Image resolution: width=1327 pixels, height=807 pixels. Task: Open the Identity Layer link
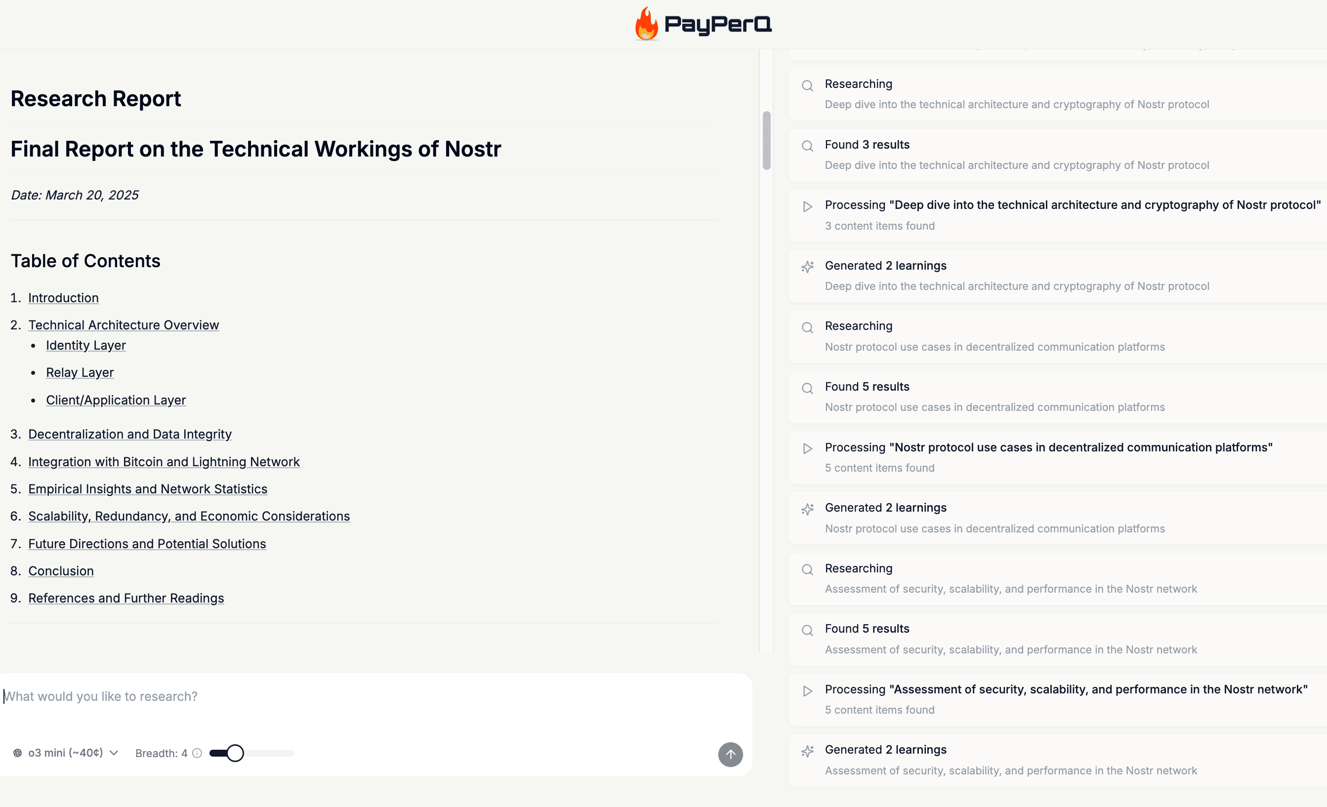(x=85, y=345)
